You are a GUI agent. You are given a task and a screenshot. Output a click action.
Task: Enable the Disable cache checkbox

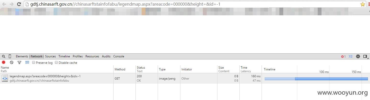click(56, 62)
